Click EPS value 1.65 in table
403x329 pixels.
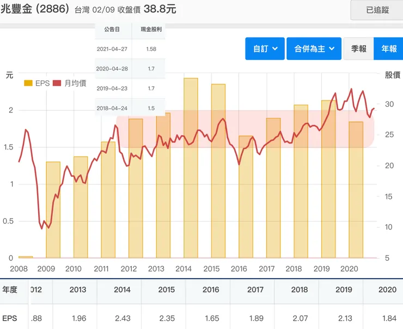coord(212,319)
